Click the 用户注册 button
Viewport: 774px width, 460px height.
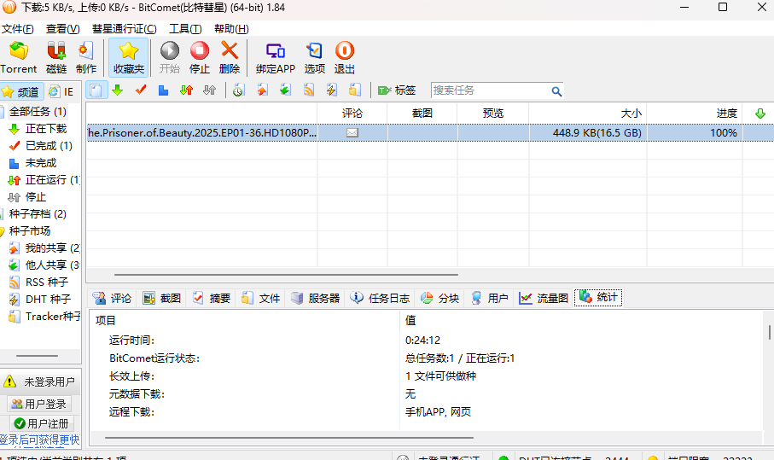(x=42, y=423)
